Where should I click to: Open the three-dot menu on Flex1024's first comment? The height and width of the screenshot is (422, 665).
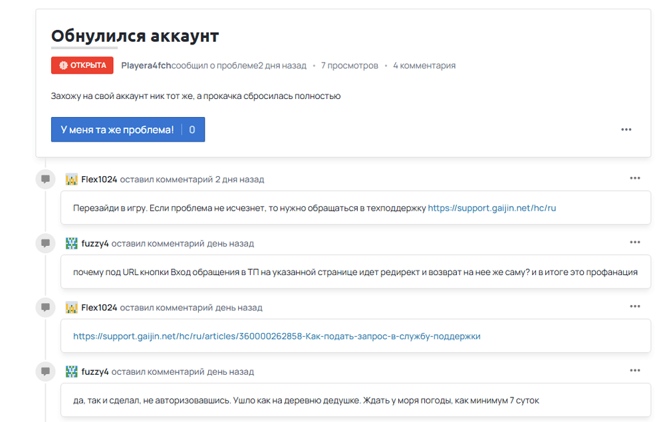[635, 178]
